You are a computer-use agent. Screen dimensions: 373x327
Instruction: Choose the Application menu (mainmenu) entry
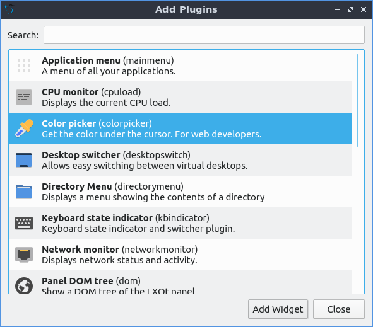coord(180,66)
